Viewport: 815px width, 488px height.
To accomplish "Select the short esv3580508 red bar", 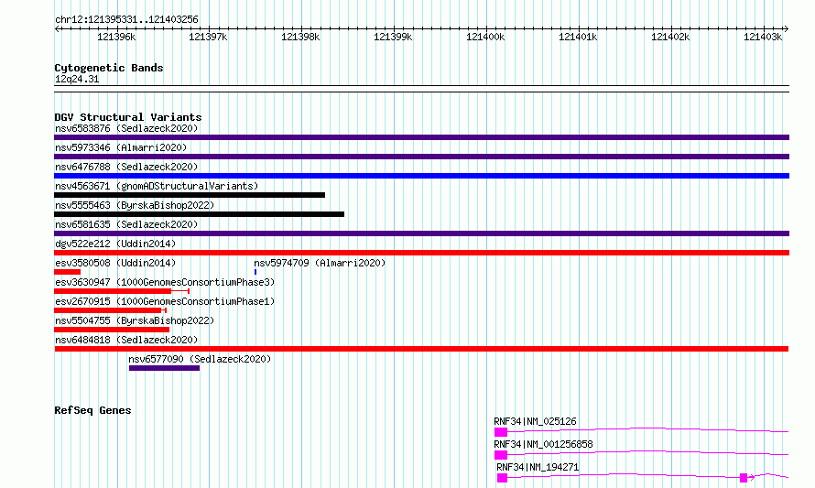I will [x=67, y=272].
